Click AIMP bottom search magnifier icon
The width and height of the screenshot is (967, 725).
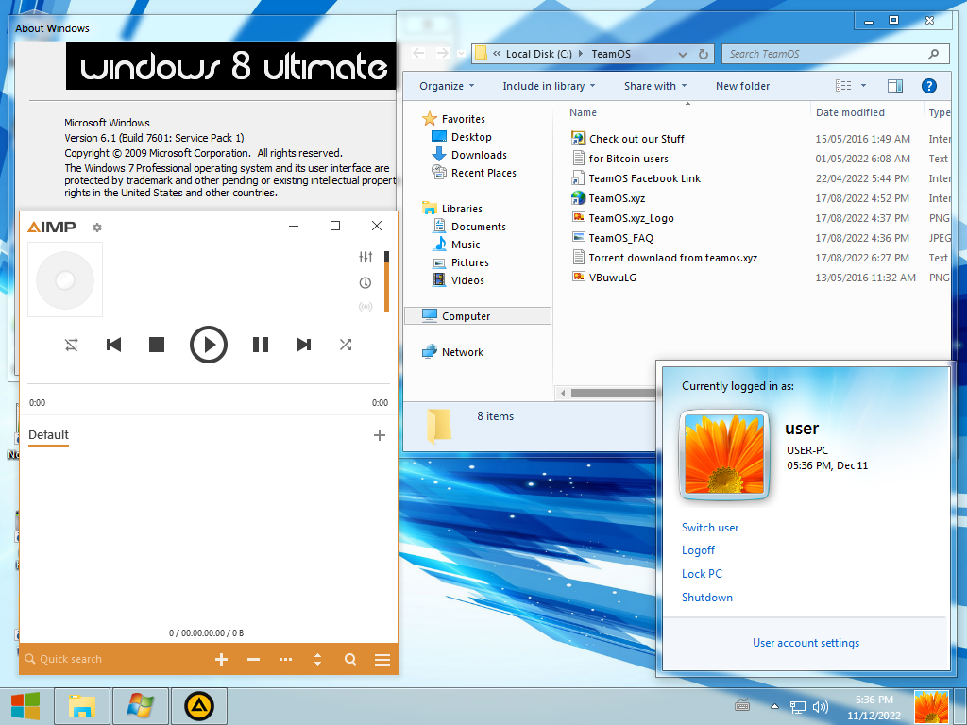coord(350,660)
